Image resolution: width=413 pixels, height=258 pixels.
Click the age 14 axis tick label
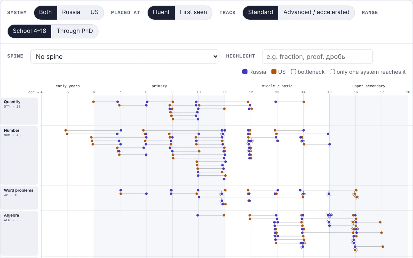click(303, 92)
